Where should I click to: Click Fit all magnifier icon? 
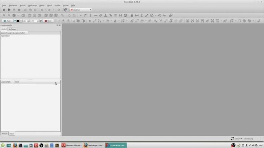click(x=4, y=16)
